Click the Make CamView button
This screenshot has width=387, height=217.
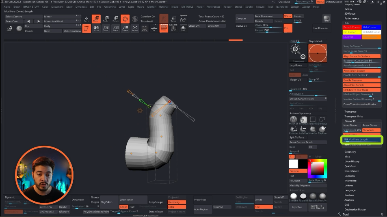pos(72,31)
